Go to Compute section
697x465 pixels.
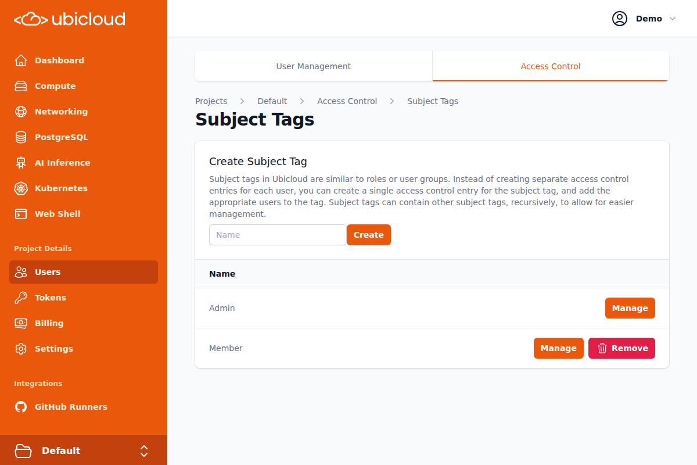(x=84, y=86)
